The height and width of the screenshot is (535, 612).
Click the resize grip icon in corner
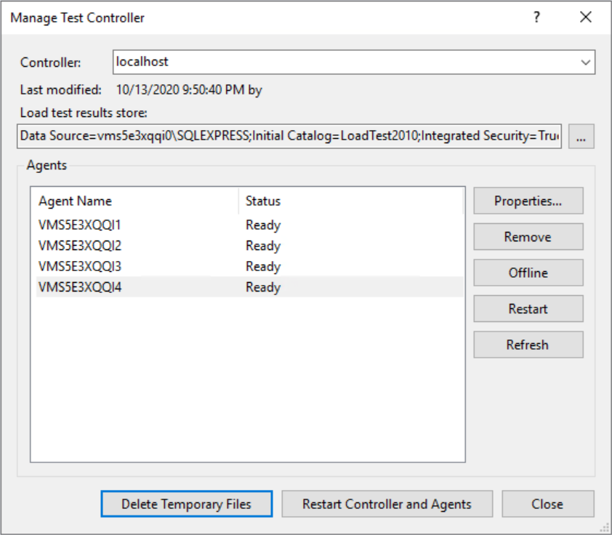click(605, 528)
